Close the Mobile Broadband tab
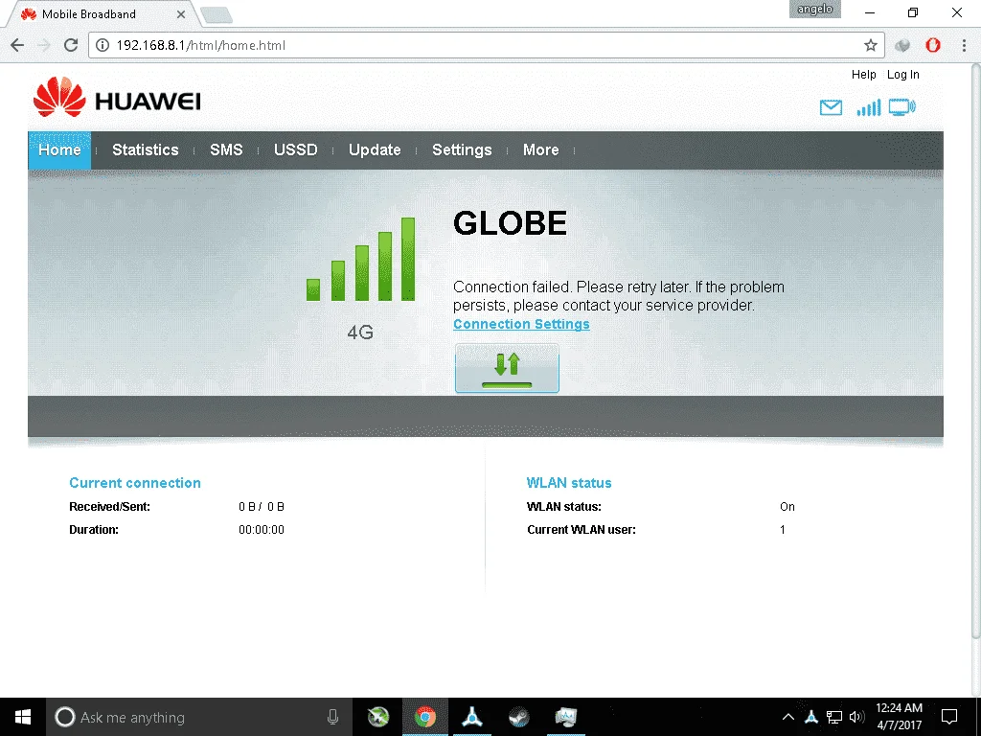This screenshot has width=981, height=736. pyautogui.click(x=181, y=13)
